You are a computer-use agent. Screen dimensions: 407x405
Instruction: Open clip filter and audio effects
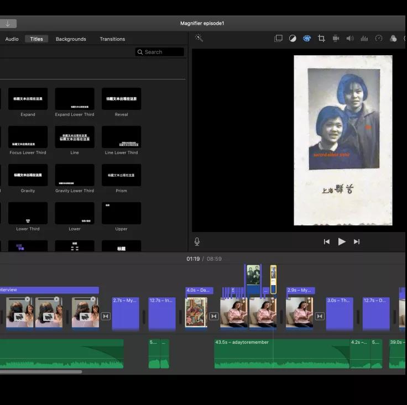point(393,39)
